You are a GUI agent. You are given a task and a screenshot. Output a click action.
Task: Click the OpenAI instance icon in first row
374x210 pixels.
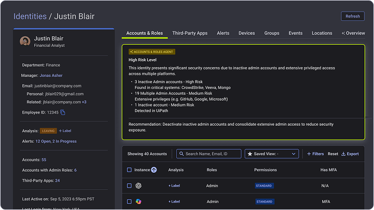[x=138, y=185]
